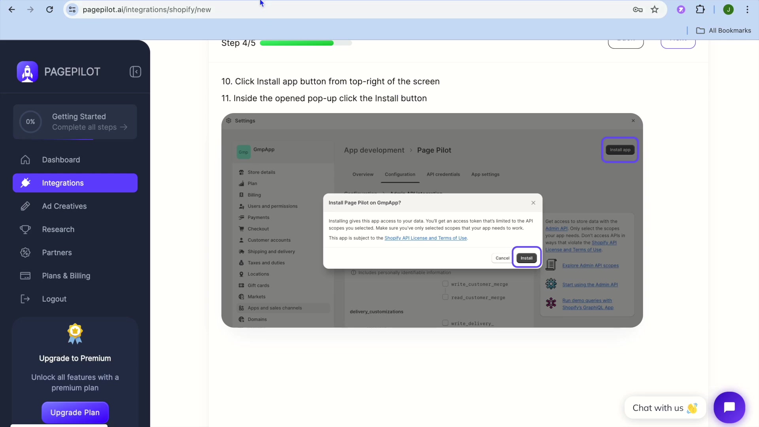This screenshot has height=427, width=759.
Task: Click the Explore Admin API scopes document icon
Action: (x=551, y=265)
